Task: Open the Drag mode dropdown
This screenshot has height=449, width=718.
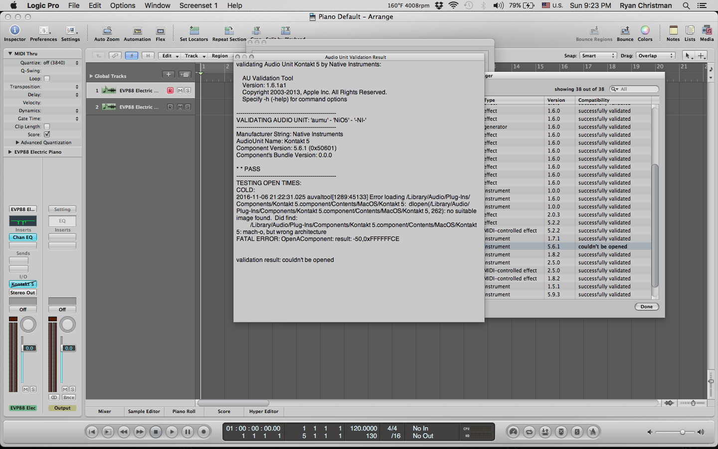Action: coord(656,56)
